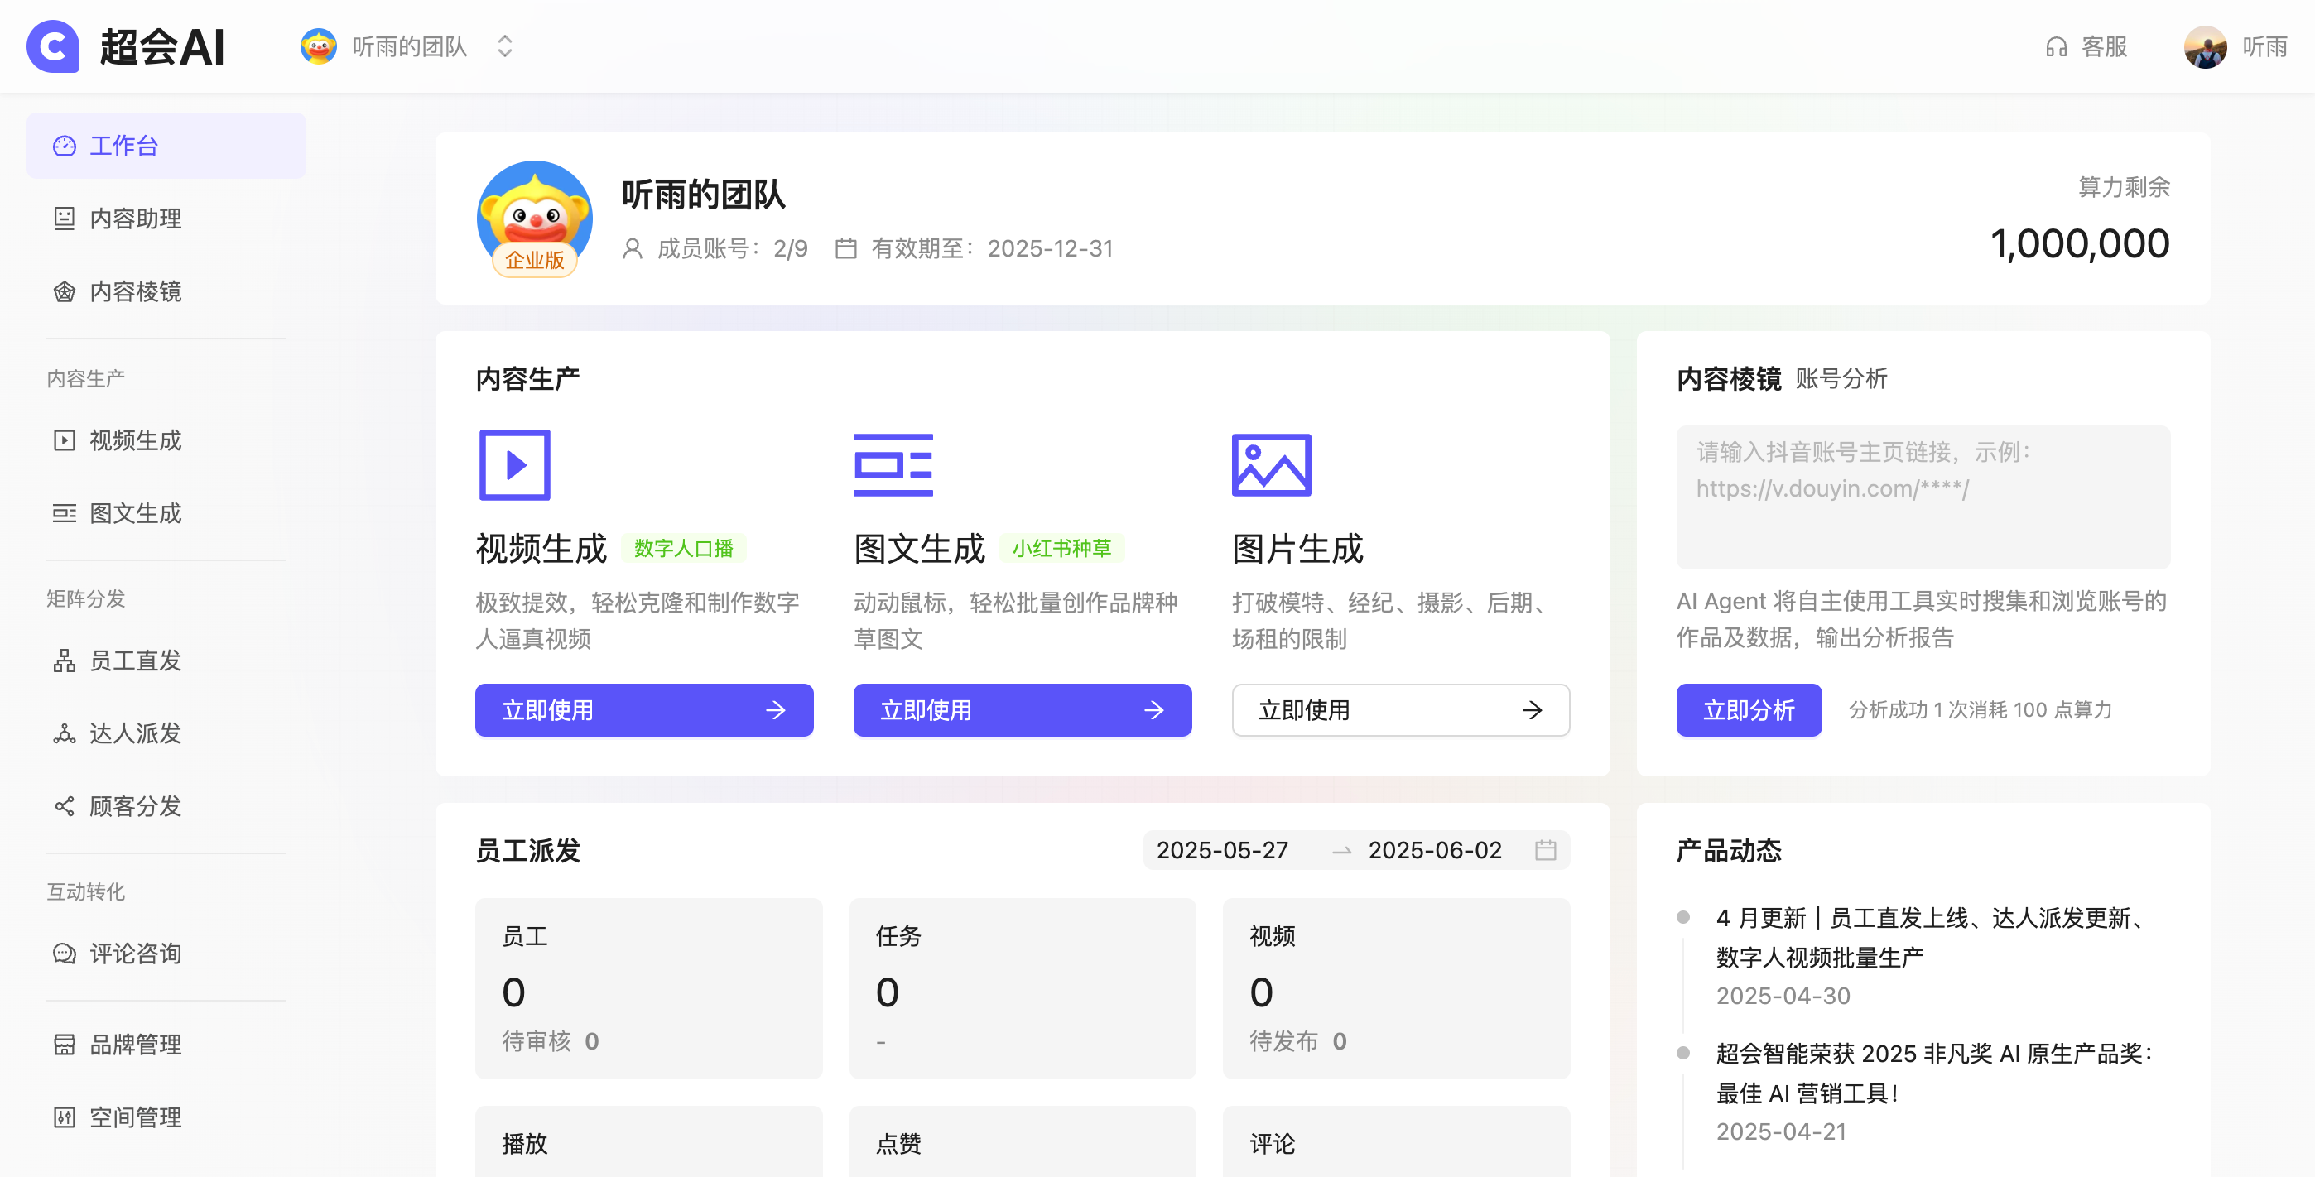Image resolution: width=2315 pixels, height=1177 pixels.
Task: Click the 待发布 0 text
Action: 1297,1040
